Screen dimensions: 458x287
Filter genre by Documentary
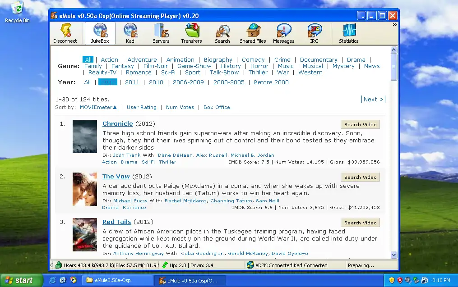coord(319,59)
